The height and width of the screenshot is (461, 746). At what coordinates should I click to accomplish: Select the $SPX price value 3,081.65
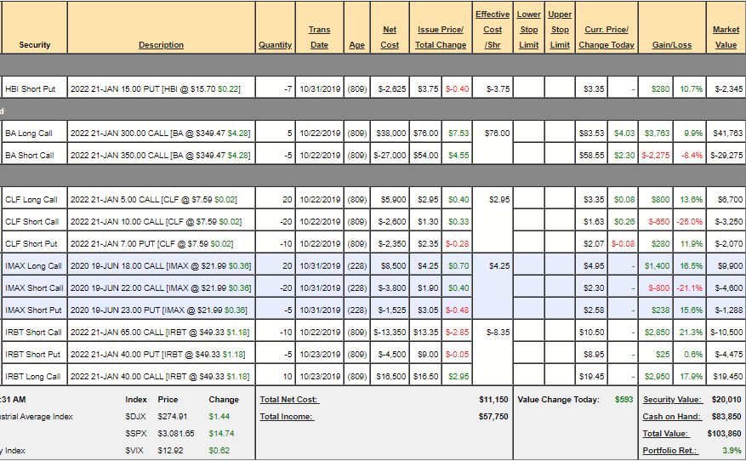click(x=177, y=433)
